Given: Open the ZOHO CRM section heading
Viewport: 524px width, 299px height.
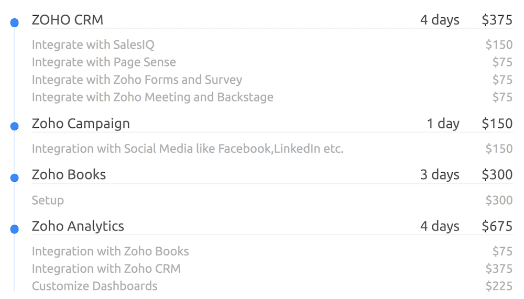Looking at the screenshot, I should click(x=68, y=20).
